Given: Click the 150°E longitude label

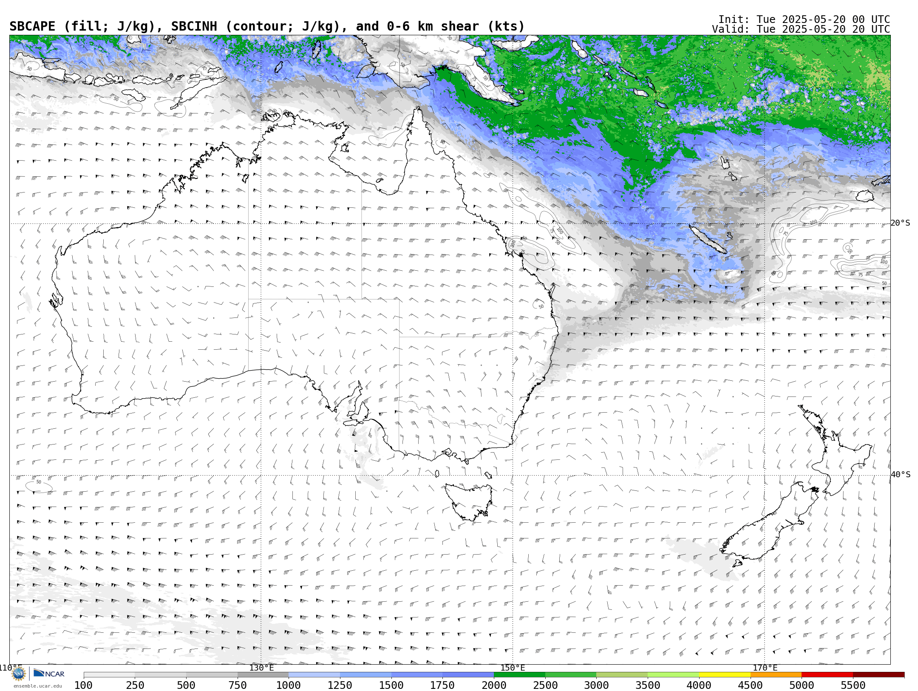Looking at the screenshot, I should pyautogui.click(x=513, y=668).
